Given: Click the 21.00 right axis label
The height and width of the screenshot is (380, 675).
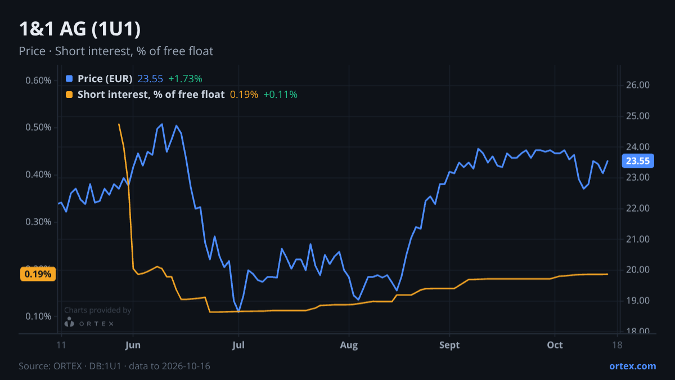Looking at the screenshot, I should point(638,239).
